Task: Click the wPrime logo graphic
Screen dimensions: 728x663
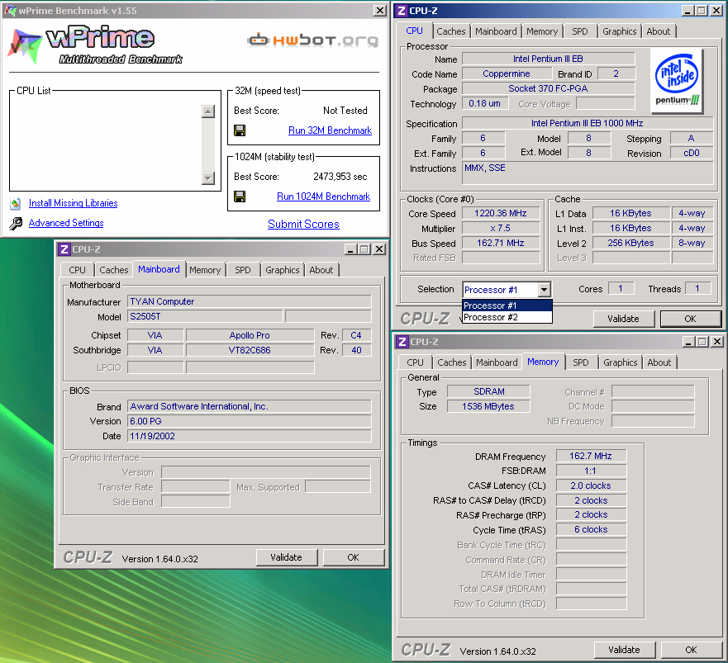Action: pos(95,45)
